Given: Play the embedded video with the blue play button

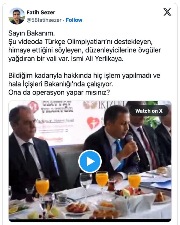Looking at the screenshot, I should click(x=90, y=161).
